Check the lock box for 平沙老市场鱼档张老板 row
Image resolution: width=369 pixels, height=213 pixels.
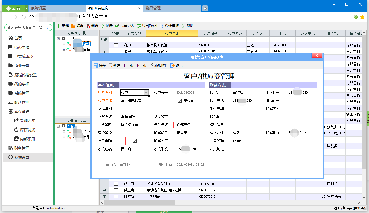(x=116, y=190)
